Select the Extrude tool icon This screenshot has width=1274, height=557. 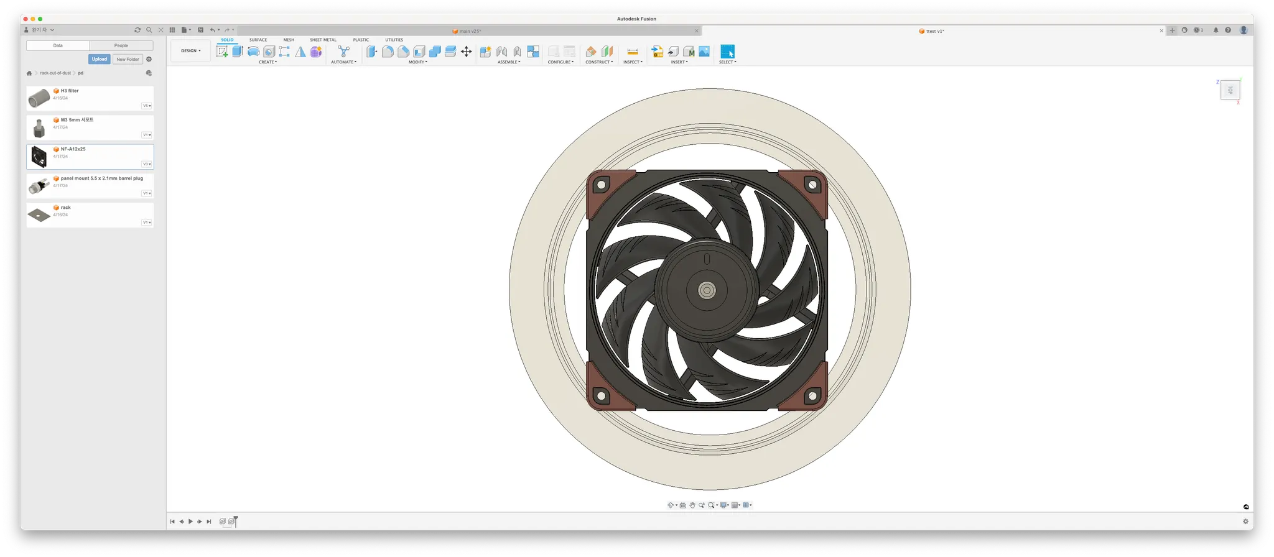(x=238, y=52)
